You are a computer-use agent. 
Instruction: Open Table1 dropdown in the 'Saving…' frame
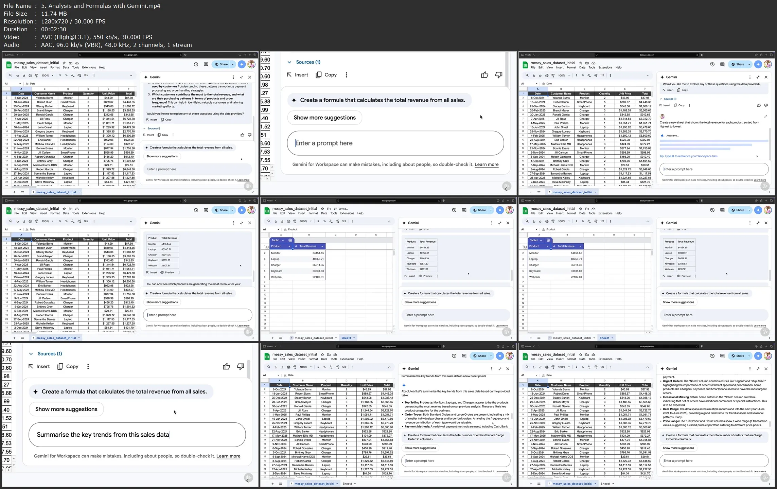(283, 240)
